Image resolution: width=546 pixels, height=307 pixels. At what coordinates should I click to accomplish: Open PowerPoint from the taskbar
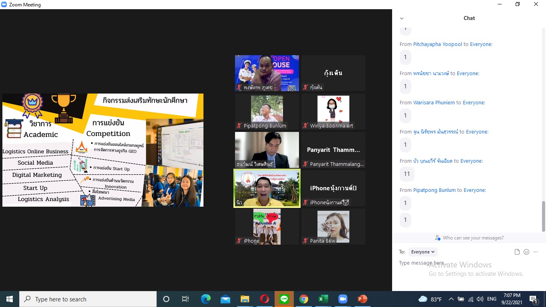pos(362,299)
